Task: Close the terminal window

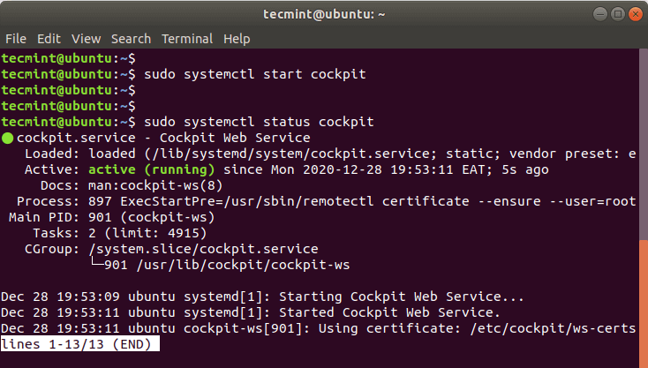Action: pyautogui.click(x=636, y=14)
